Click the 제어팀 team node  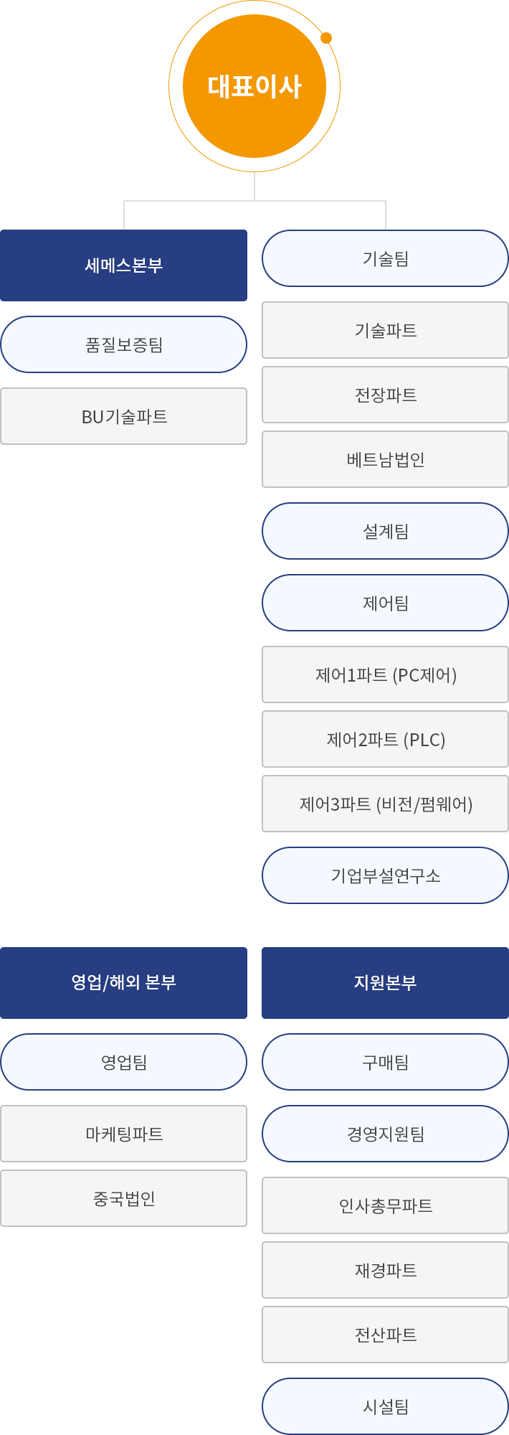[385, 603]
